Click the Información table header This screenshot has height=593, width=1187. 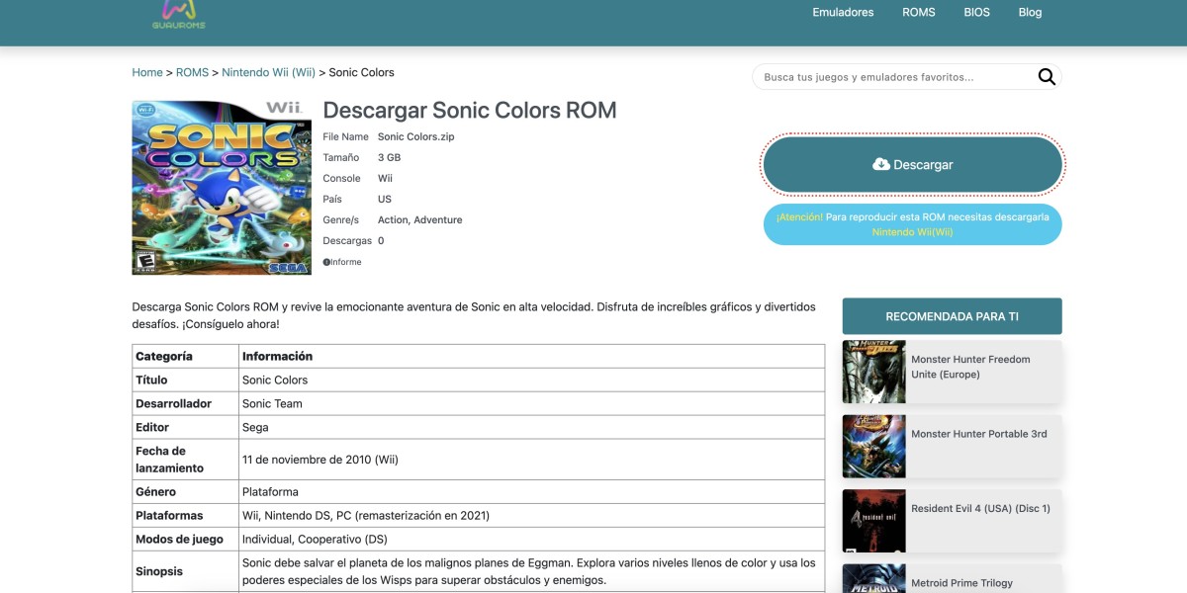[x=277, y=356]
